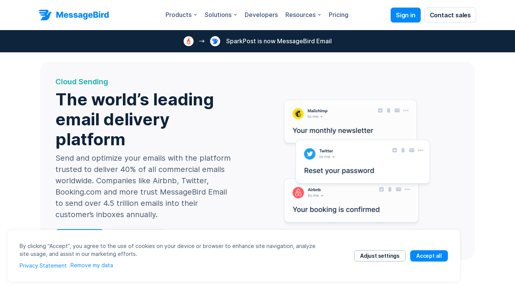The width and height of the screenshot is (515, 289).
Task: Expand 'to me' arrow under Mailchimp
Action: tap(322, 117)
